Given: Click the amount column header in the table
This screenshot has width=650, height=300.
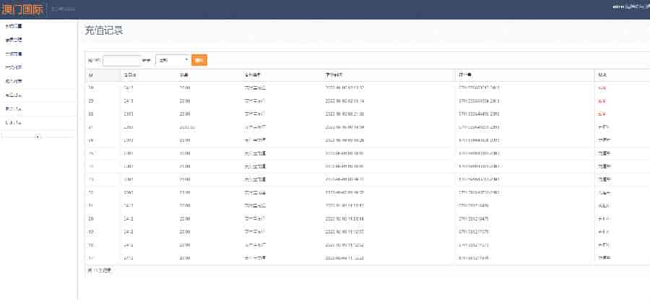Looking at the screenshot, I should 184,74.
